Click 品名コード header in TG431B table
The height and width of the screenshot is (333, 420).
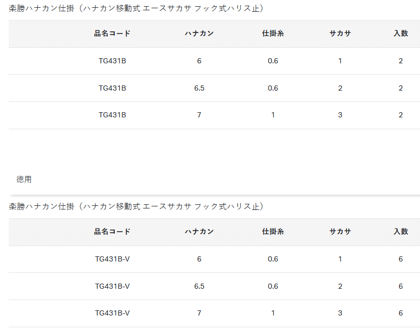tap(112, 33)
